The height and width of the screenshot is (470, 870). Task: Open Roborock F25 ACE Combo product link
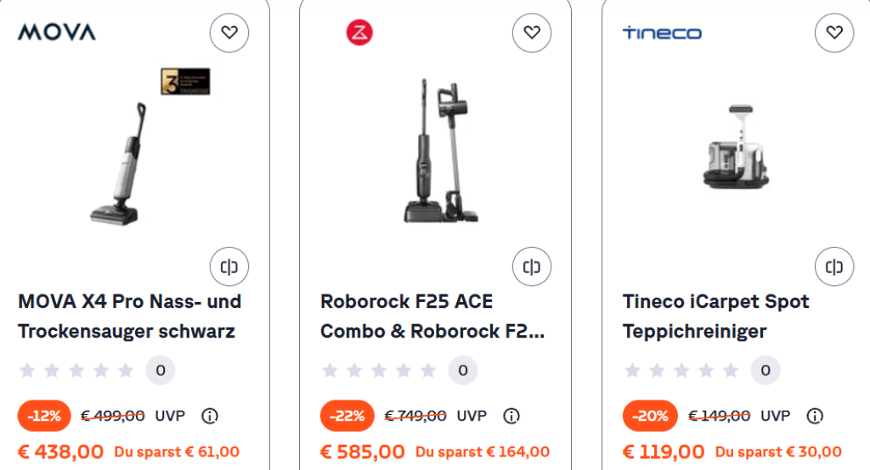[432, 316]
